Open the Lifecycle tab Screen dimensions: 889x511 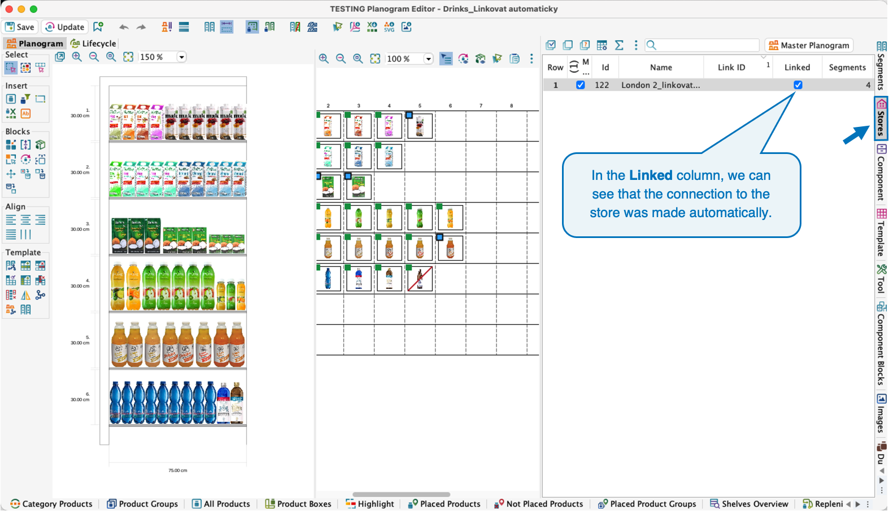[x=93, y=43]
